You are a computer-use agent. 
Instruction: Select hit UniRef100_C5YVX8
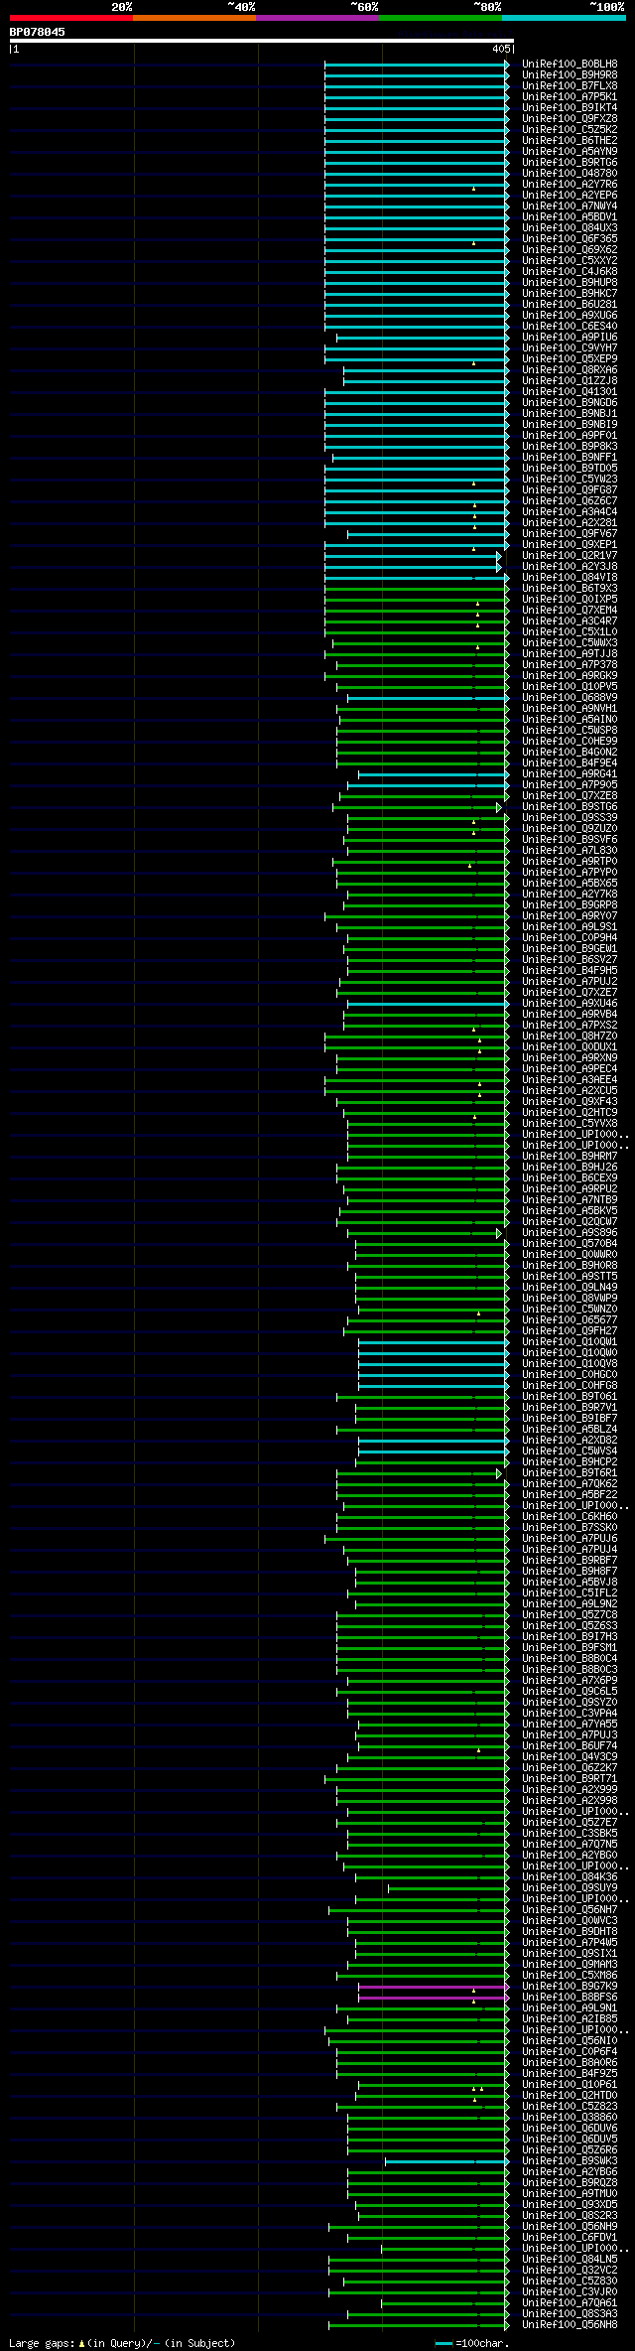coord(570,1124)
